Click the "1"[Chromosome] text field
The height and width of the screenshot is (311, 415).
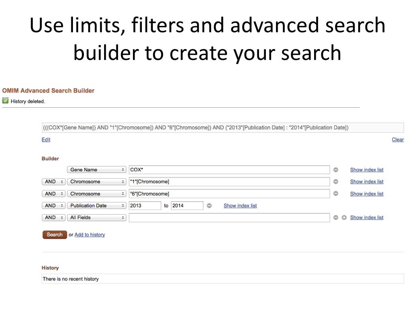point(229,182)
